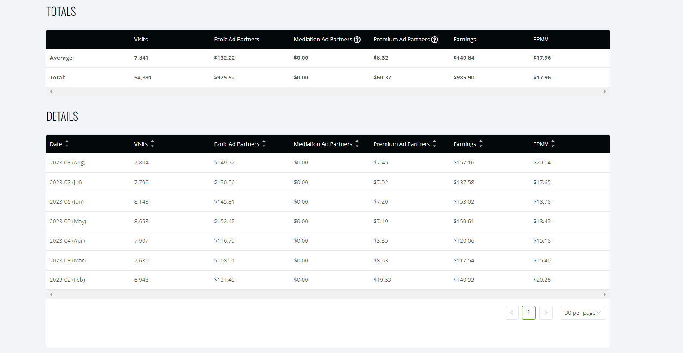683x353 pixels.
Task: Sort by Ezoic Ad Partners arrows
Action: (x=264, y=144)
